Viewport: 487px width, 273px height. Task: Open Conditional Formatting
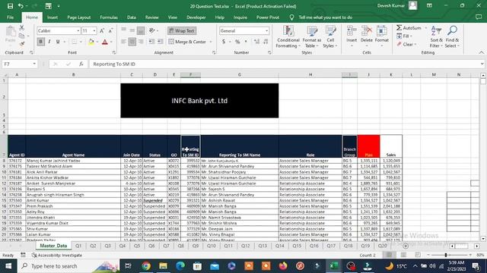point(288,37)
